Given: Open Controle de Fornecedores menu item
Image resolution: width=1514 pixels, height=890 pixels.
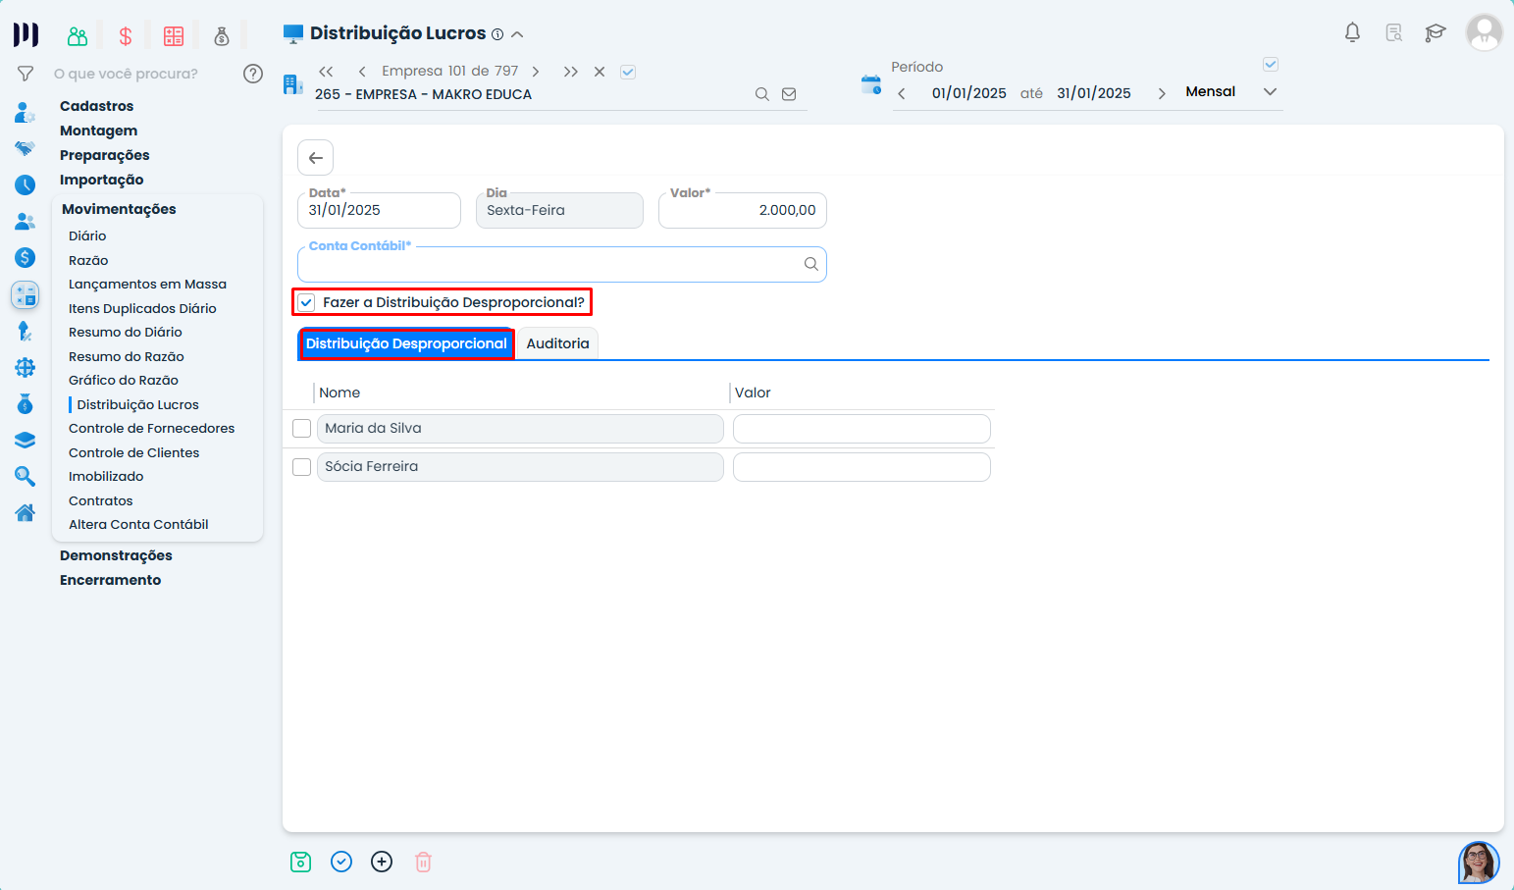Looking at the screenshot, I should coord(151,428).
